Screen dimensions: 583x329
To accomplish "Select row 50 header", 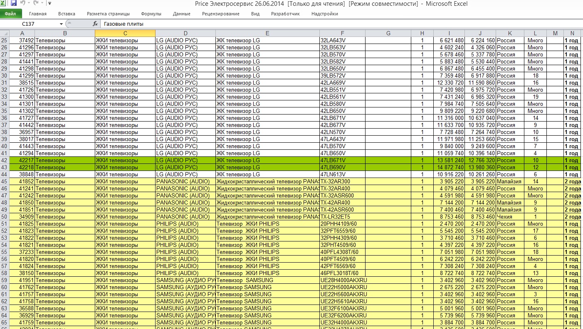I will (x=5, y=217).
